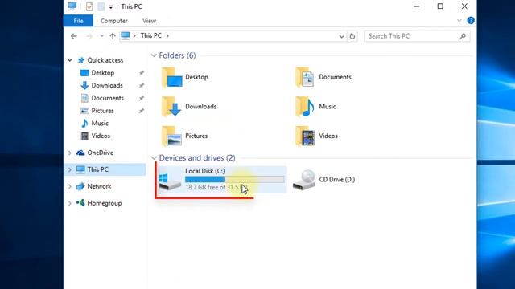515x289 pixels.
Task: Click This PC in the address bar
Action: pyautogui.click(x=151, y=35)
